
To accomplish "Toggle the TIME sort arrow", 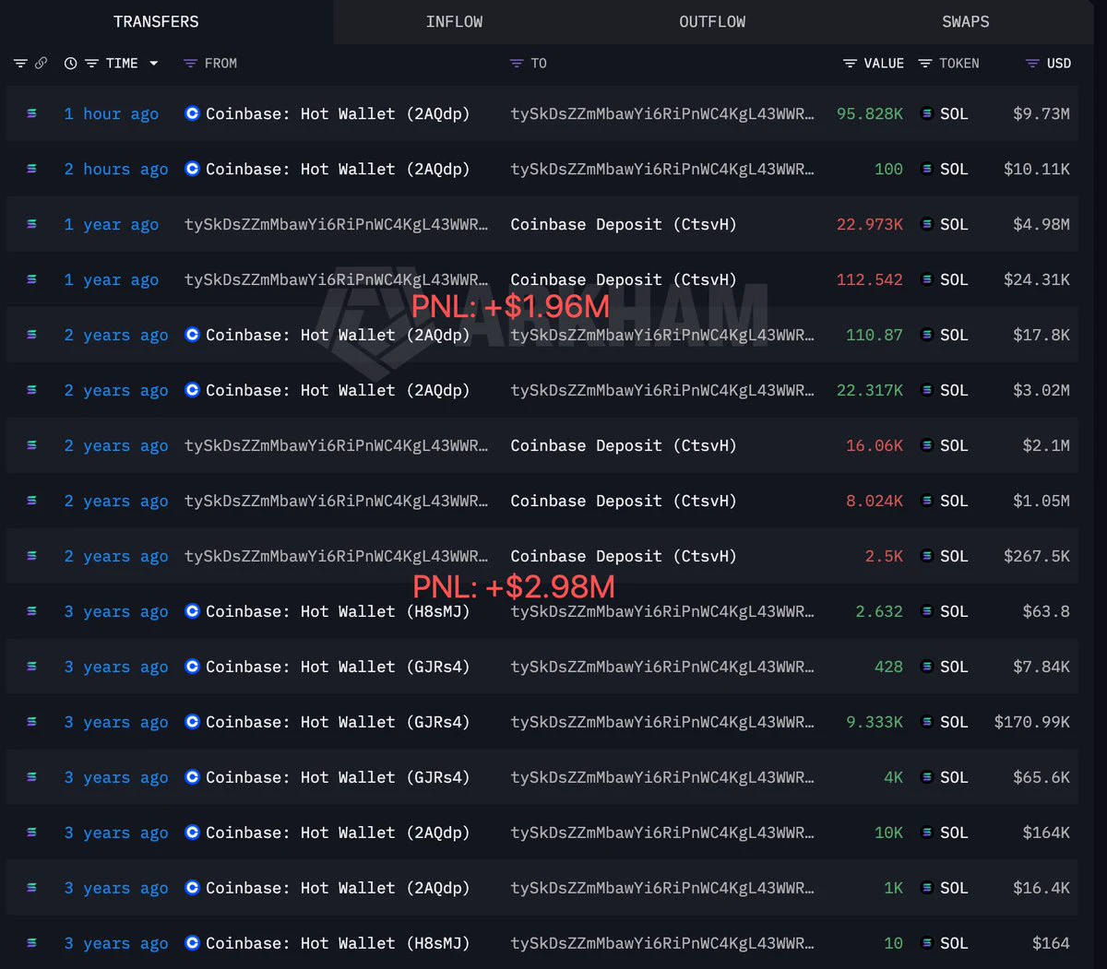I will pyautogui.click(x=153, y=64).
